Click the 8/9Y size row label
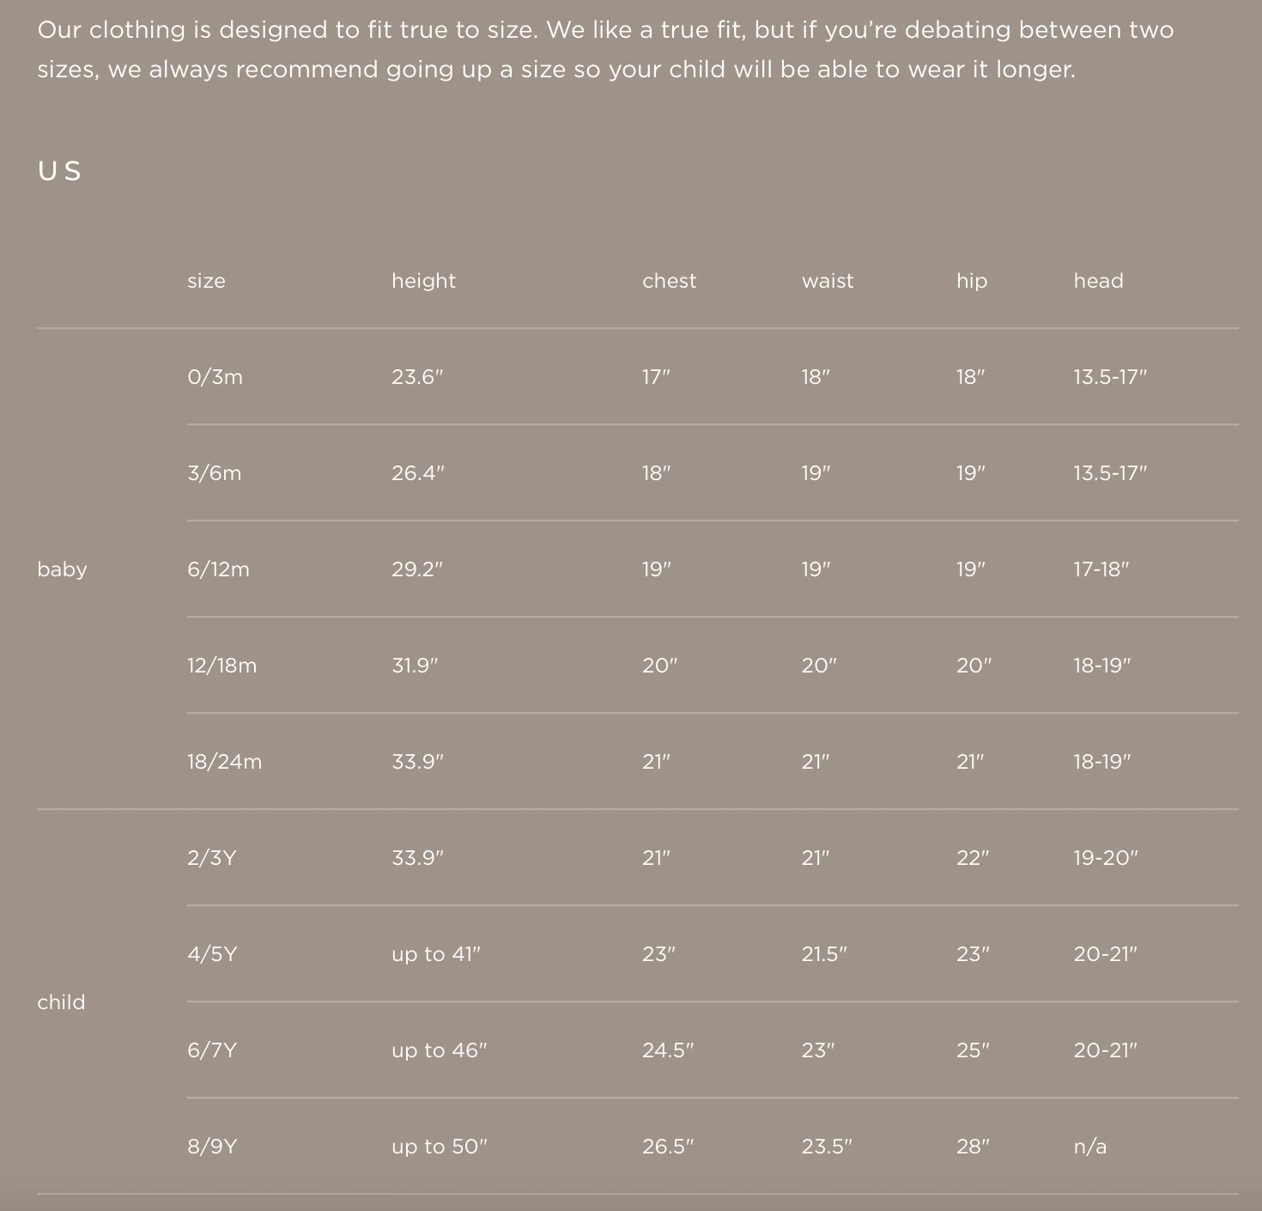 (212, 1147)
